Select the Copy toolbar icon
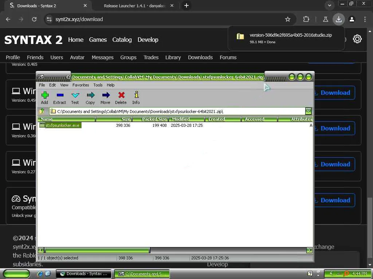The height and width of the screenshot is (279, 373). tap(90, 98)
